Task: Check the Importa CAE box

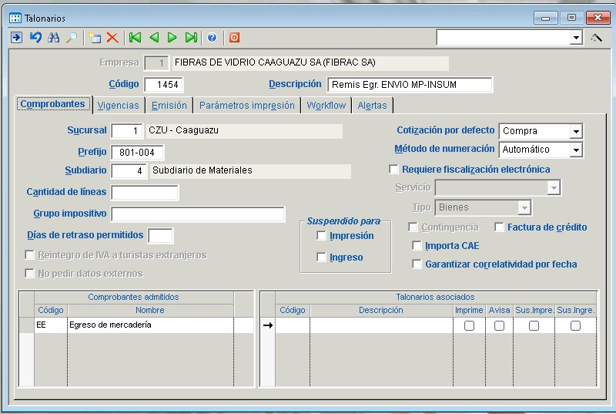Action: tap(417, 246)
